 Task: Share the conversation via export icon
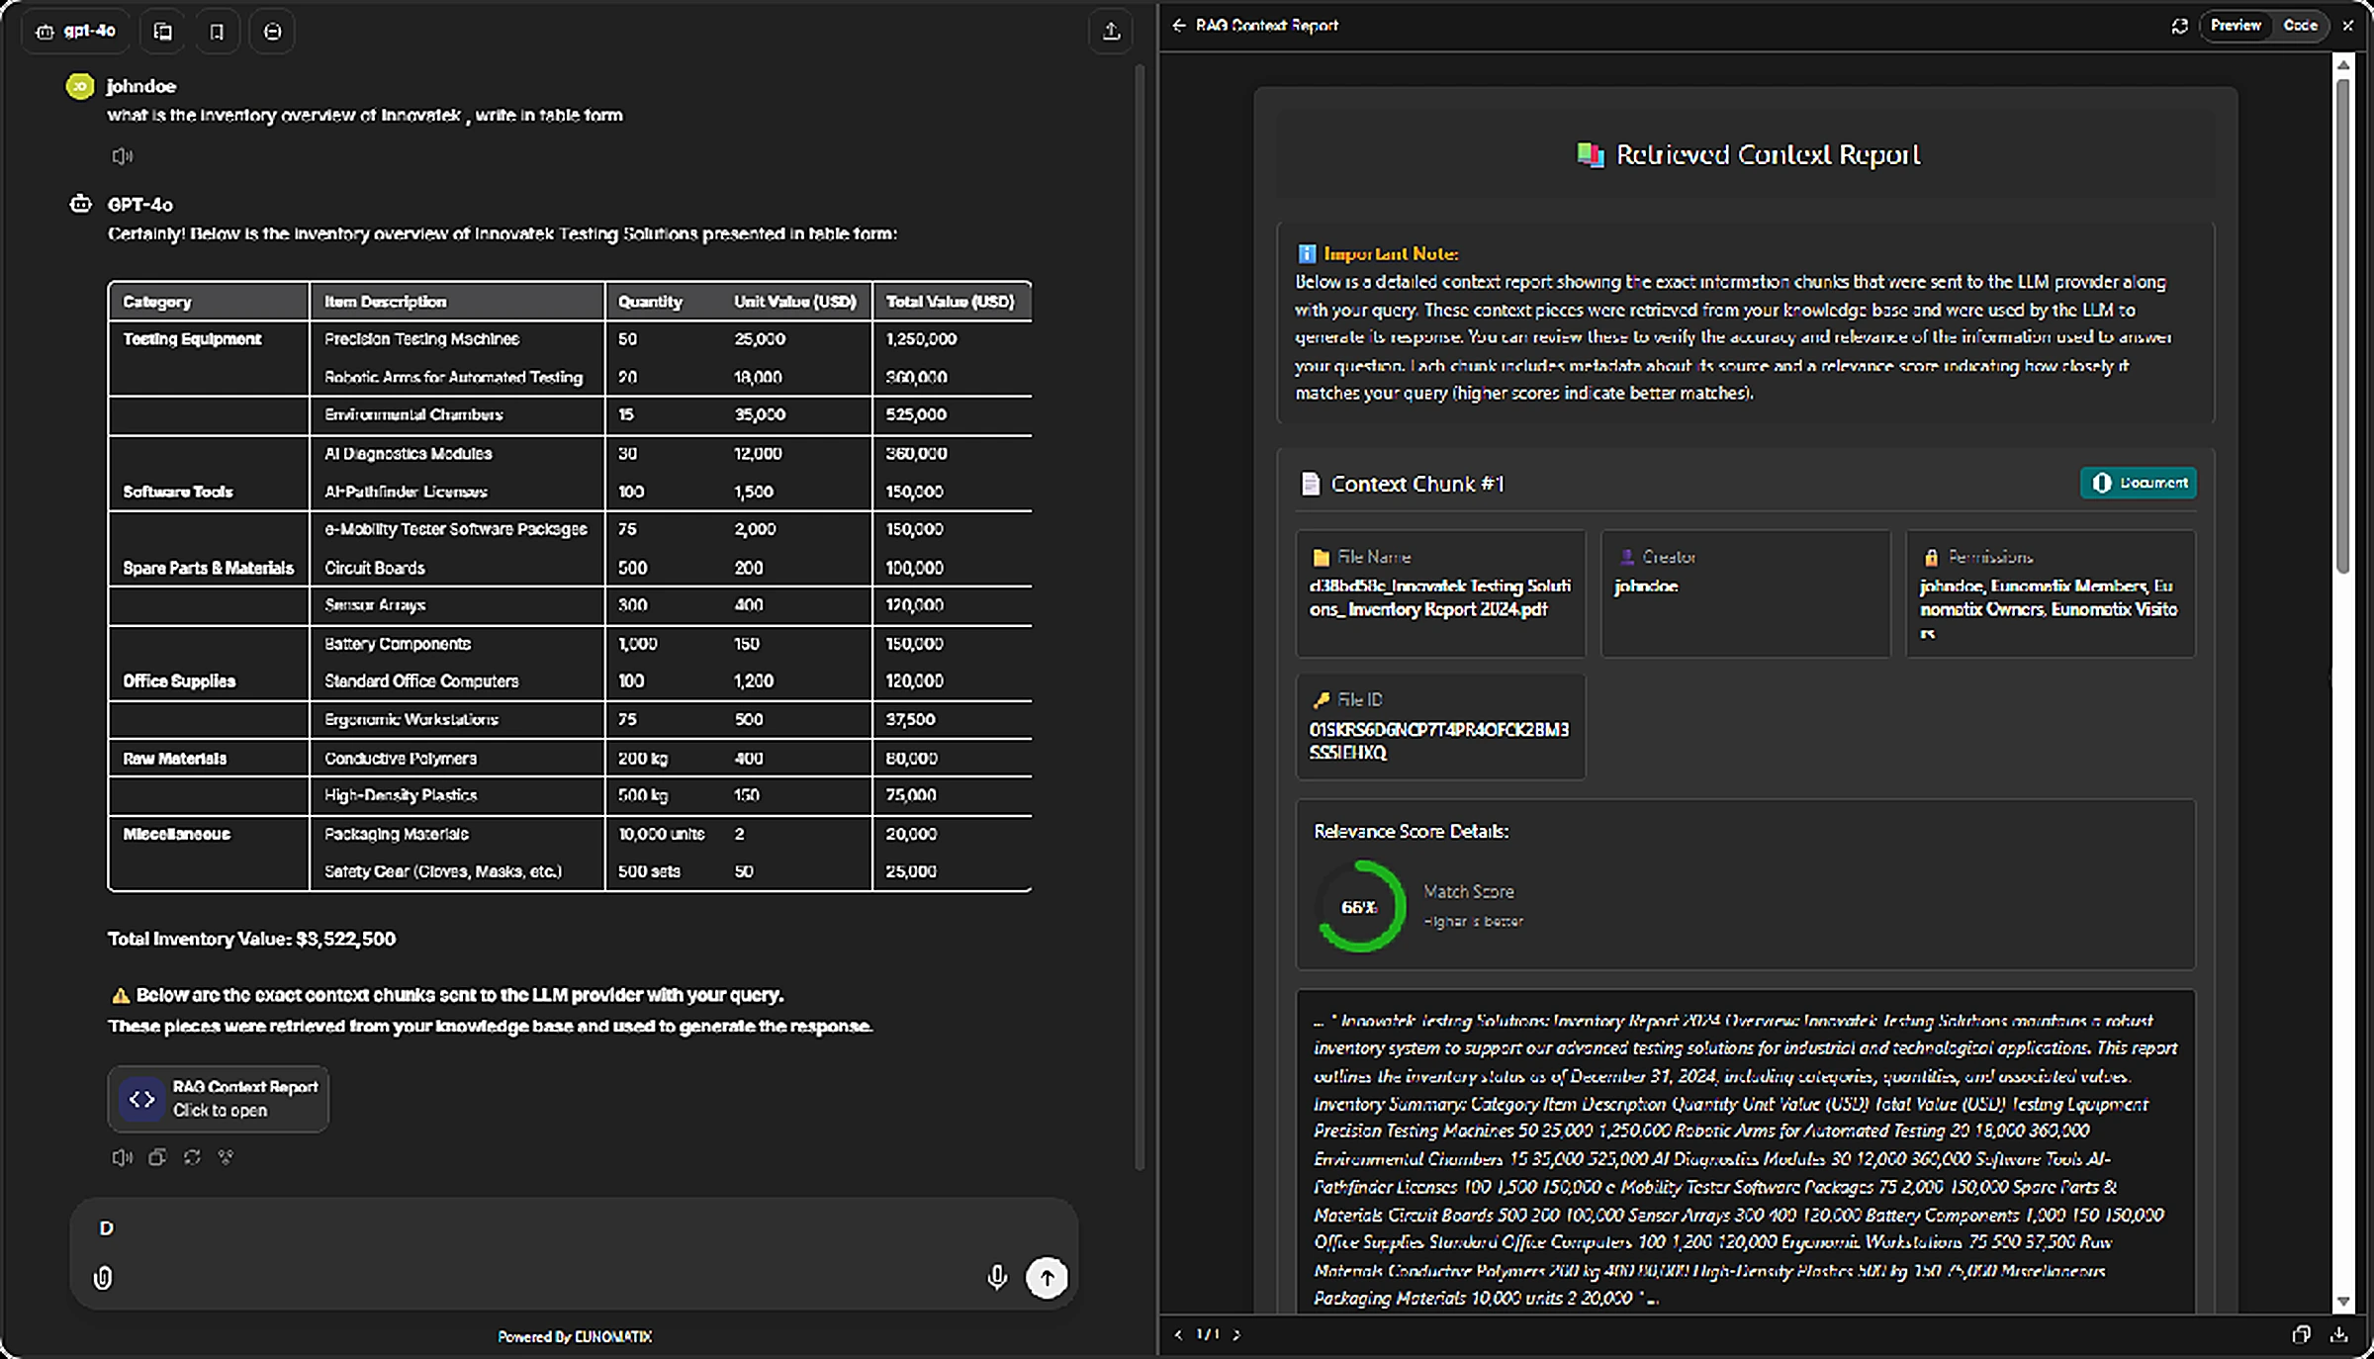(x=1111, y=32)
